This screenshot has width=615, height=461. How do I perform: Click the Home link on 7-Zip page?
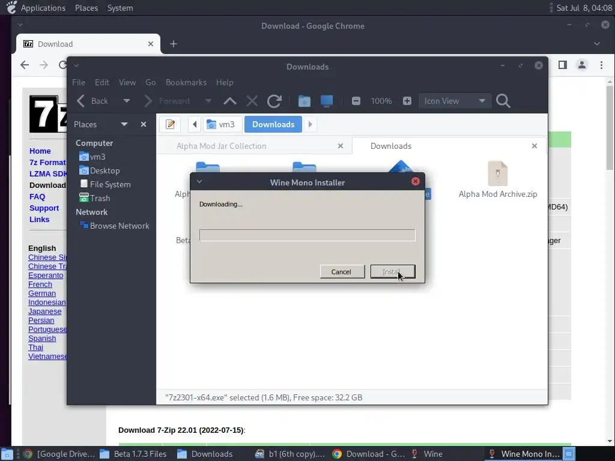click(x=40, y=151)
